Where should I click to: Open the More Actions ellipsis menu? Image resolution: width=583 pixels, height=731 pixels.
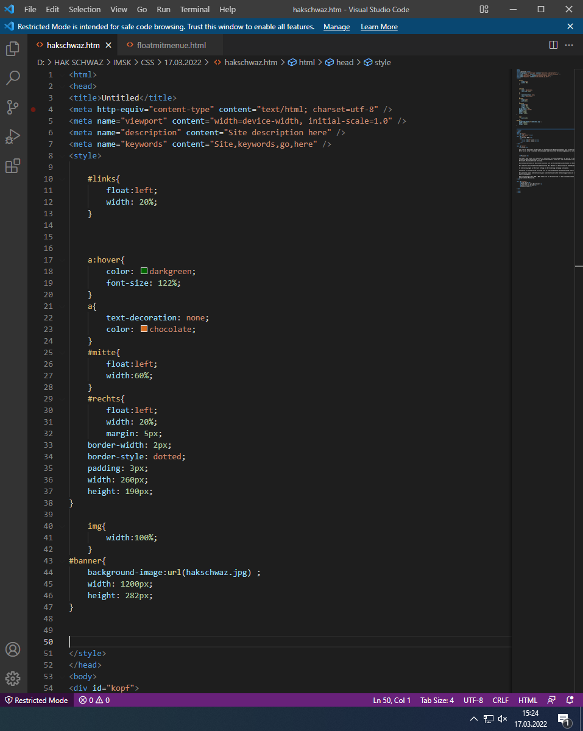click(569, 45)
